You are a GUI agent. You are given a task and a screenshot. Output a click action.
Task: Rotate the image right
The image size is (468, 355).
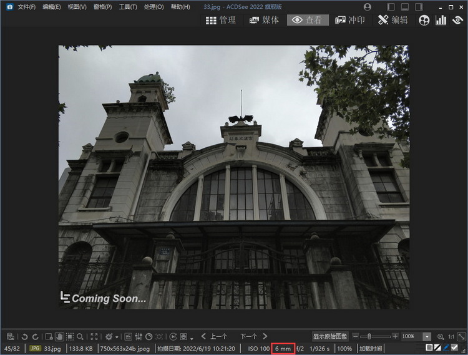tap(35, 336)
